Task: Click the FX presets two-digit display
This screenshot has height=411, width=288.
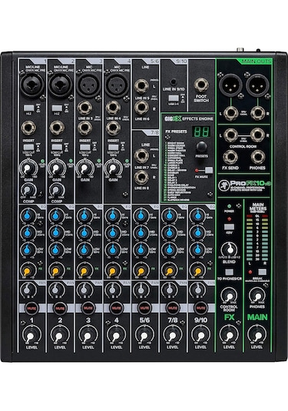Action: point(201,131)
